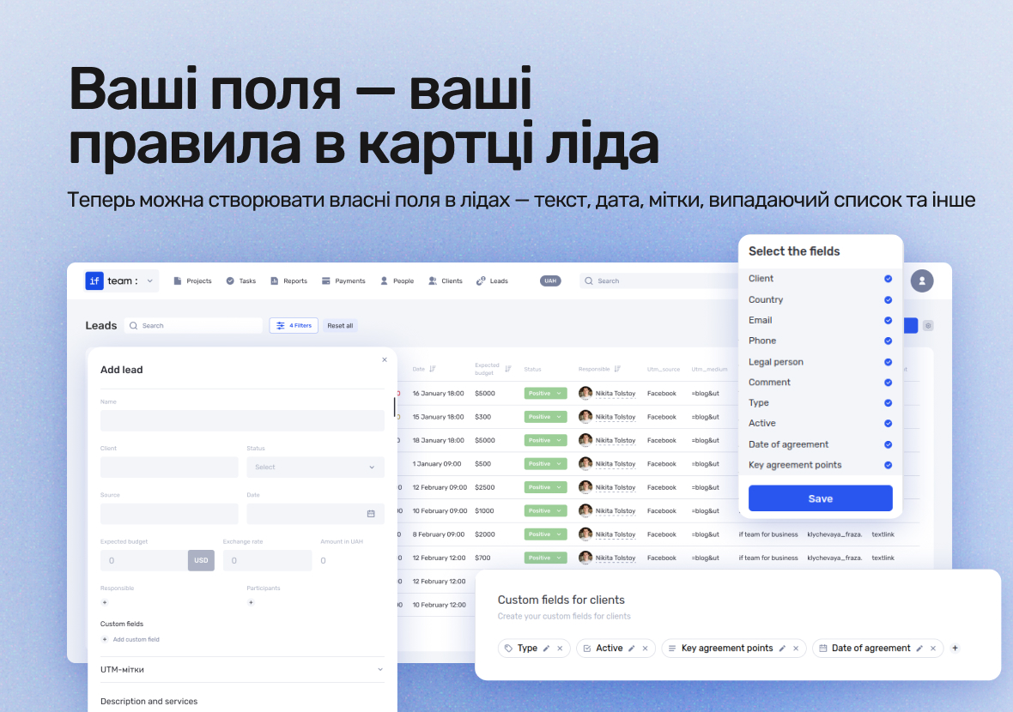Image resolution: width=1013 pixels, height=712 pixels.
Task: Click the Source input field
Action: point(169,514)
